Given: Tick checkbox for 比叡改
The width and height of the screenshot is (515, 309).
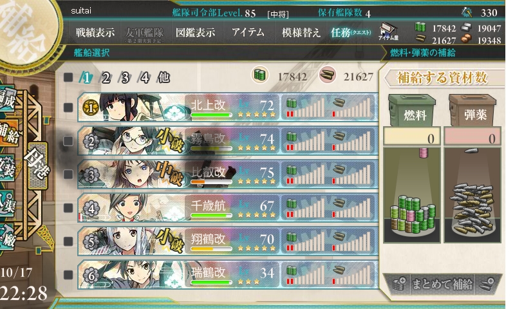Looking at the screenshot, I should [x=68, y=174].
